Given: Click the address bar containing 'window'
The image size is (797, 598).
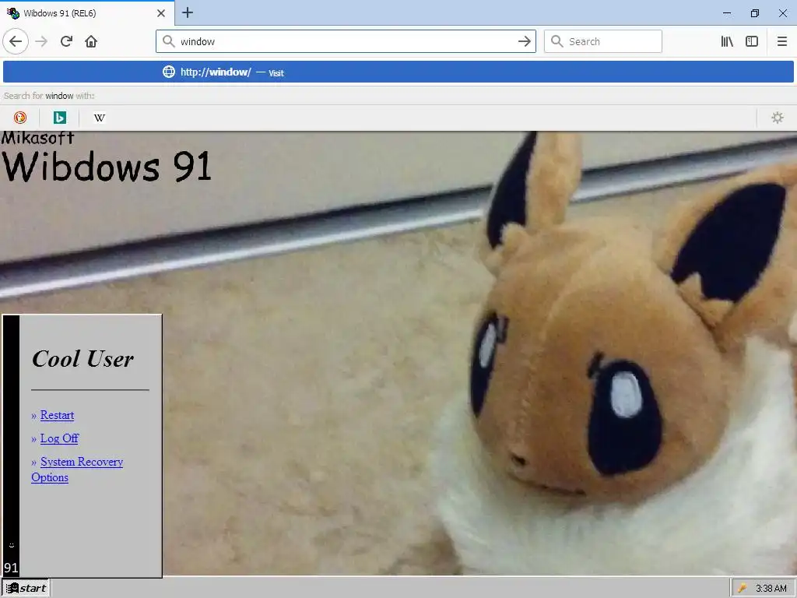Looking at the screenshot, I should click(x=346, y=41).
